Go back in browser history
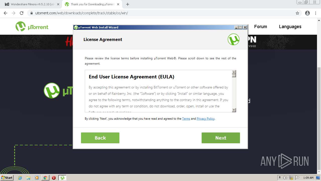321x181 pixels. 6,13
